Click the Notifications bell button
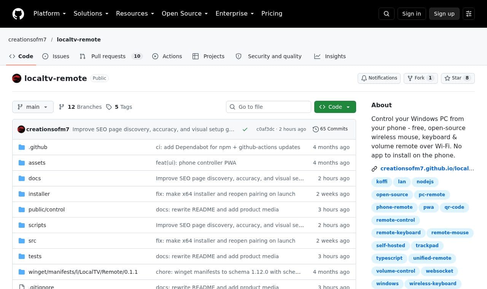 [x=379, y=78]
